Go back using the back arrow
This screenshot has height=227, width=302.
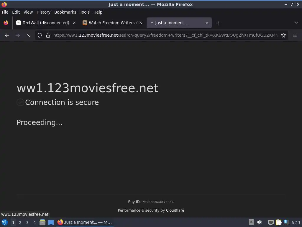[7, 35]
